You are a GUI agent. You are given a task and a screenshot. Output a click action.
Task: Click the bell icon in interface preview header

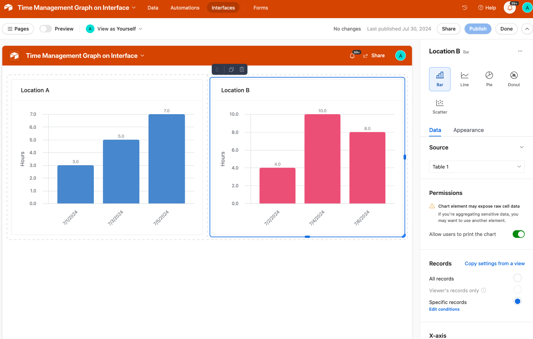pyautogui.click(x=352, y=56)
